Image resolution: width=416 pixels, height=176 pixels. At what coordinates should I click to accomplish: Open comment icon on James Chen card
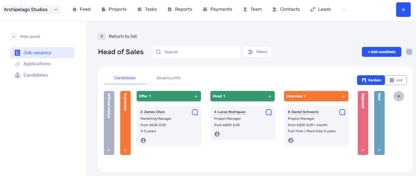(x=195, y=112)
